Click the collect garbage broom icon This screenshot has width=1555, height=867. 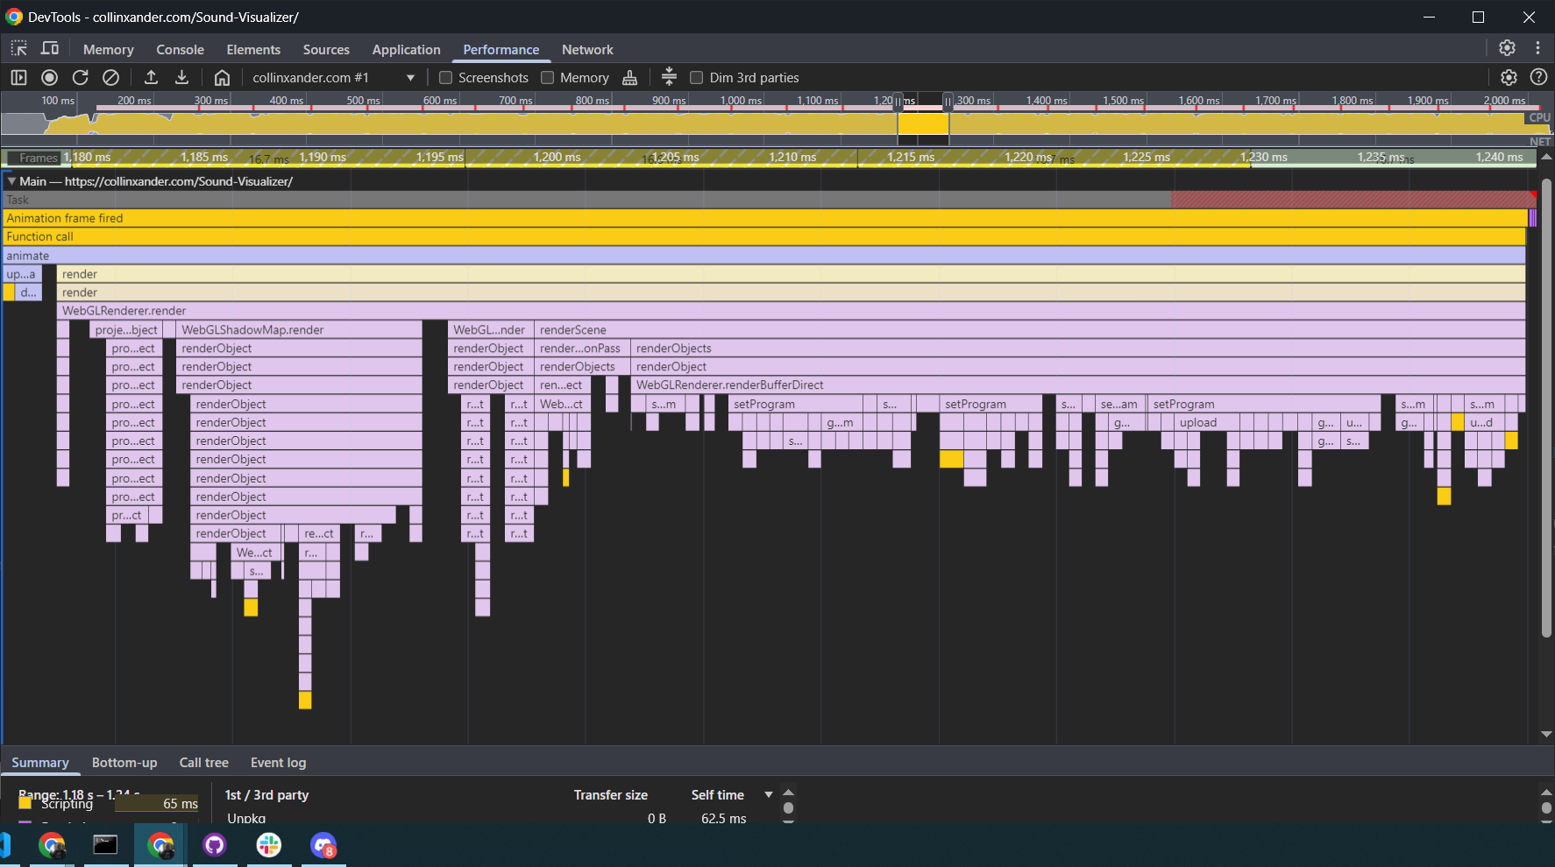[629, 78]
